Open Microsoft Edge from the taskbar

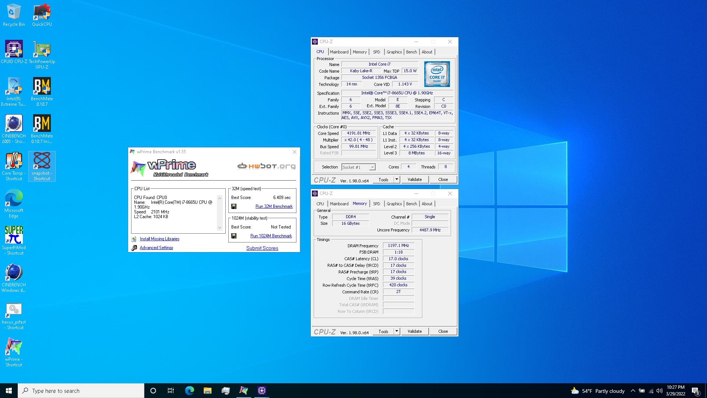pyautogui.click(x=189, y=391)
